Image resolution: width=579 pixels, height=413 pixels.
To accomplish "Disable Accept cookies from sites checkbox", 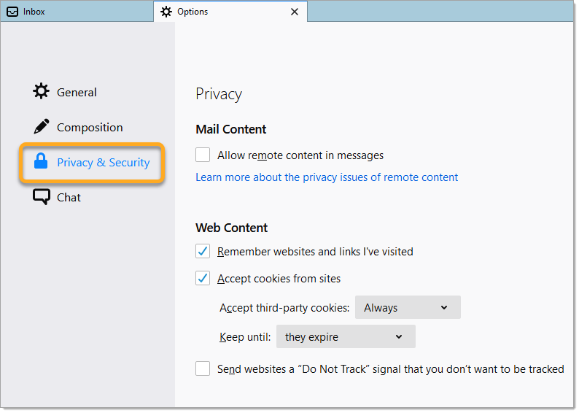I will pos(203,279).
